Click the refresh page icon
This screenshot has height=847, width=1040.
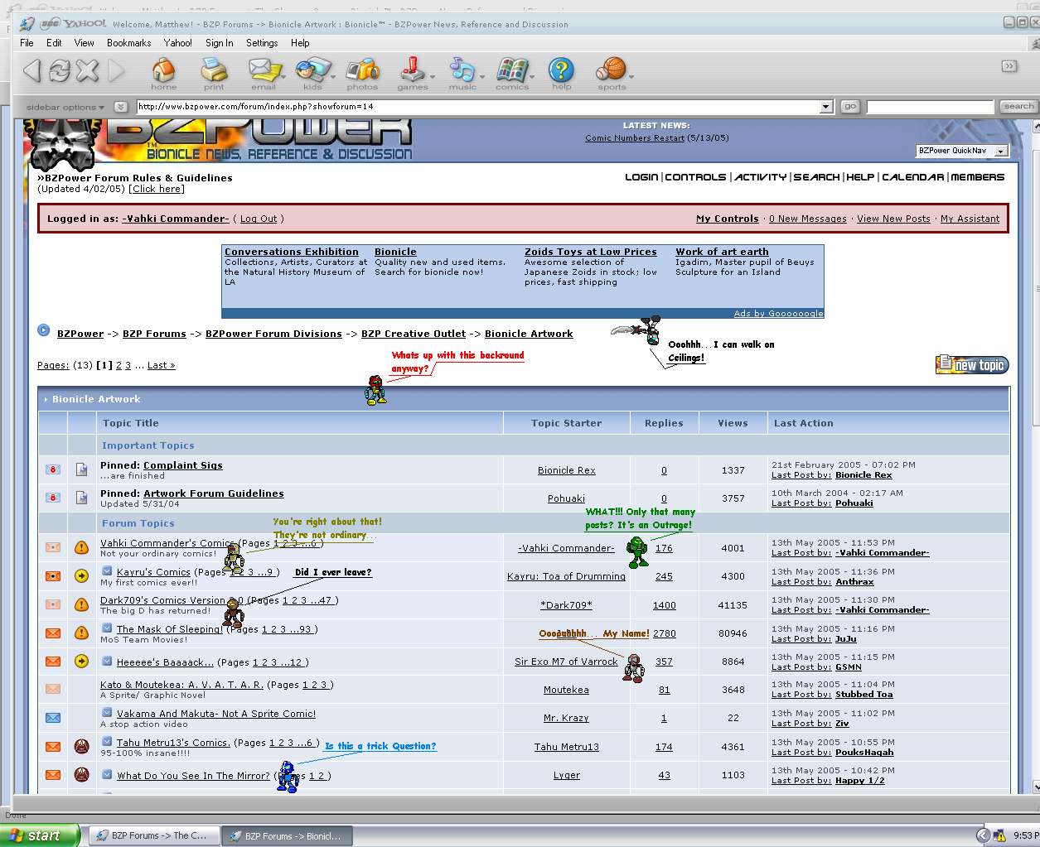tap(60, 70)
